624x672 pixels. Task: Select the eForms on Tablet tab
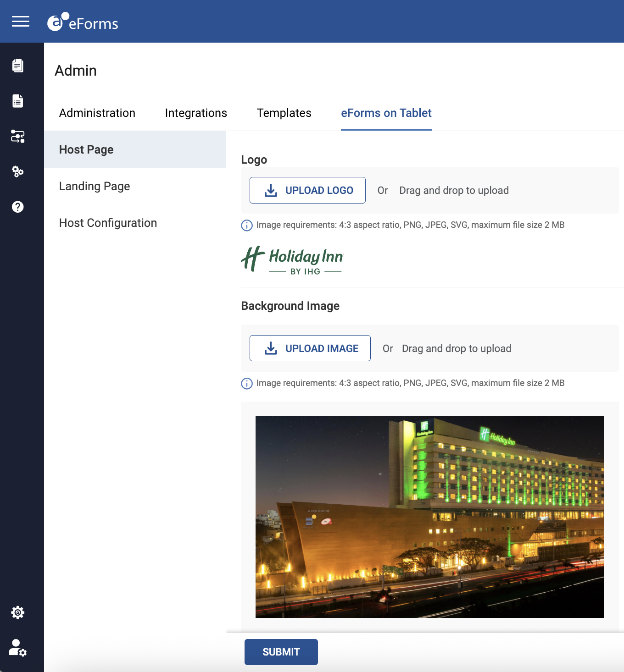click(386, 113)
